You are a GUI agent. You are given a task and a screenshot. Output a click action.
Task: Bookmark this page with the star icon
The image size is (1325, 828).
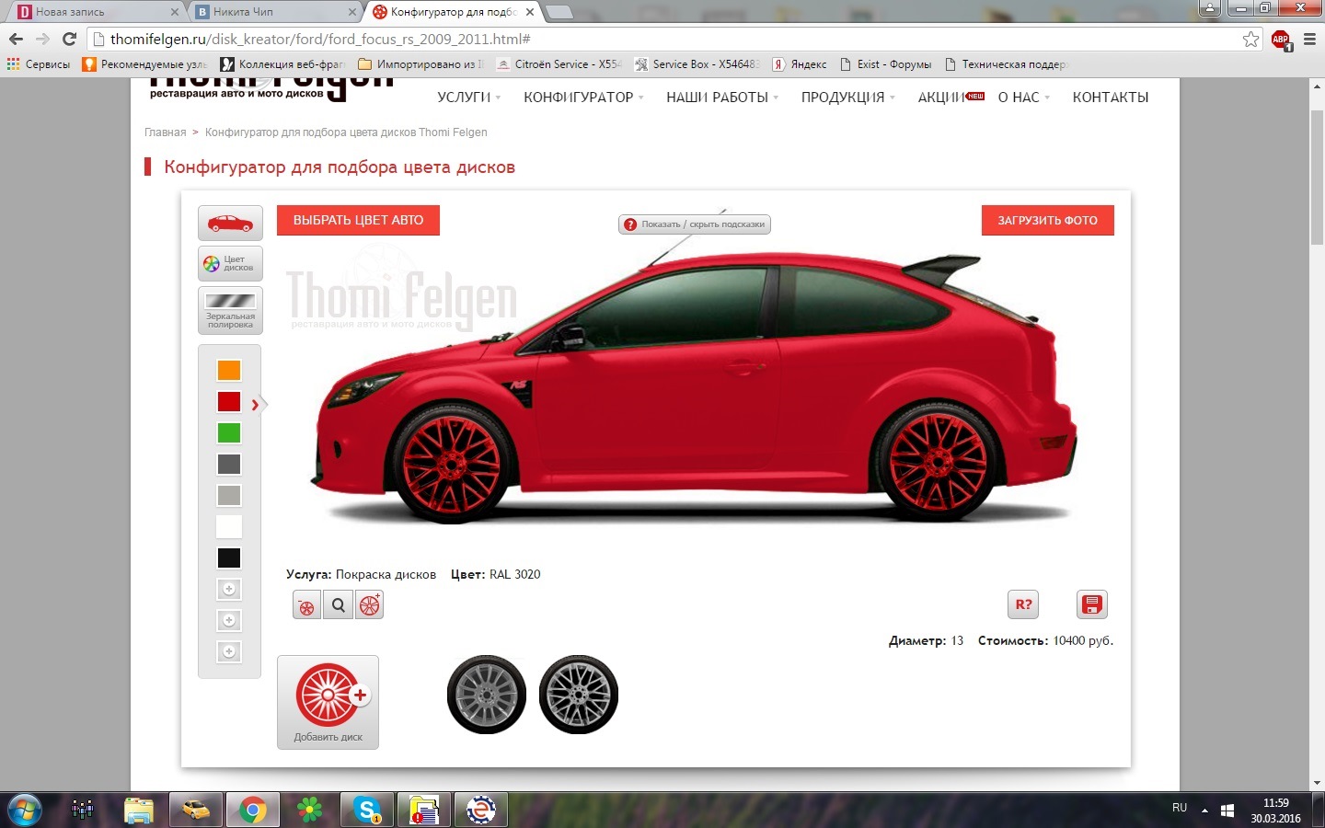[1250, 39]
